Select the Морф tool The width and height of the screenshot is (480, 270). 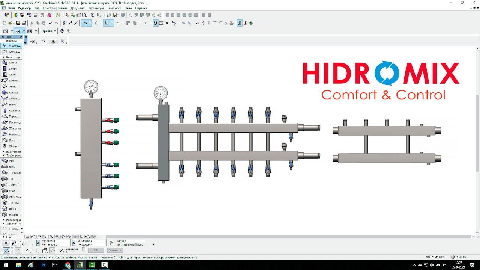[x=11, y=87]
